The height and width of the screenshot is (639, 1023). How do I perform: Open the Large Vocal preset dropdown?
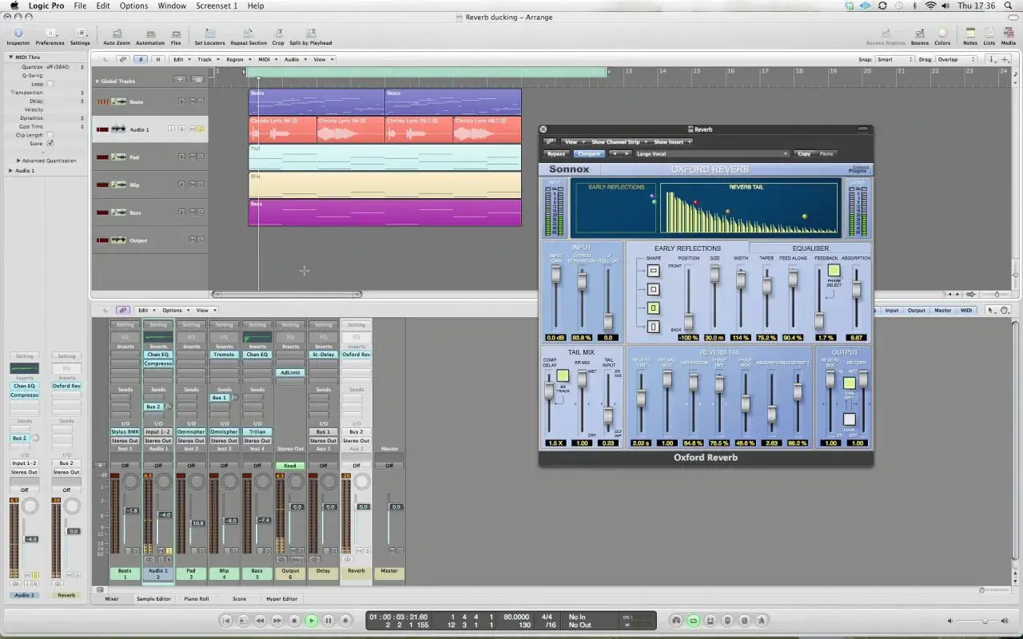pyautogui.click(x=711, y=153)
